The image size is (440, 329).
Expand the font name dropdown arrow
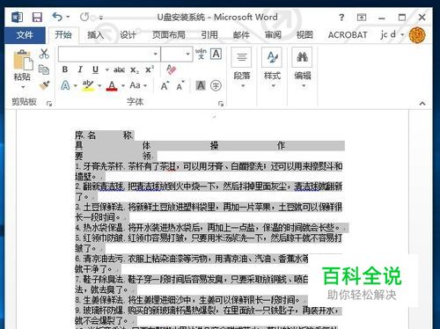pos(156,54)
